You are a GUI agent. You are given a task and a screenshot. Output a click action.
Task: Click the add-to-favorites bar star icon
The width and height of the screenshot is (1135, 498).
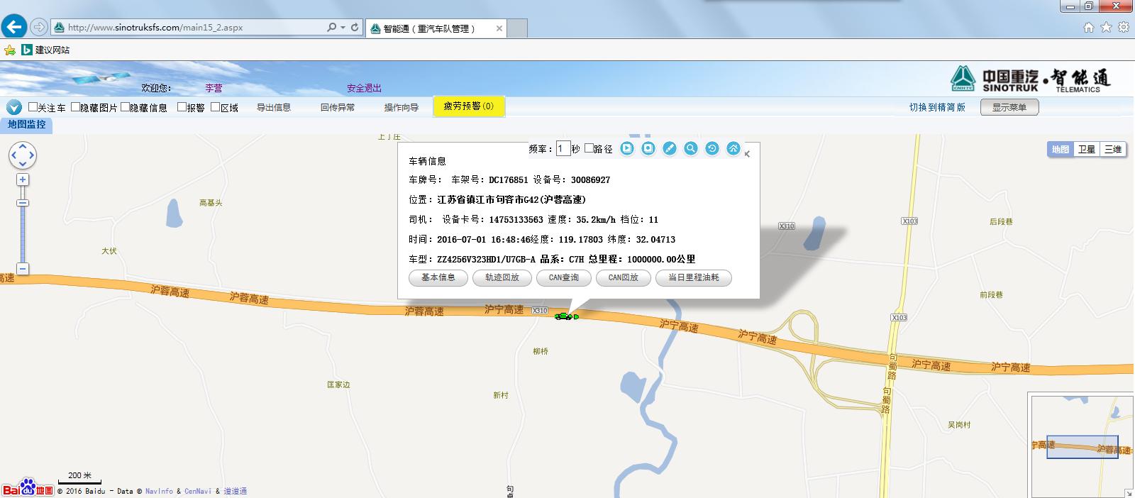10,50
